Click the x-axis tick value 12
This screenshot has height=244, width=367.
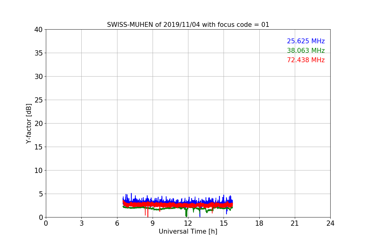point(188,223)
